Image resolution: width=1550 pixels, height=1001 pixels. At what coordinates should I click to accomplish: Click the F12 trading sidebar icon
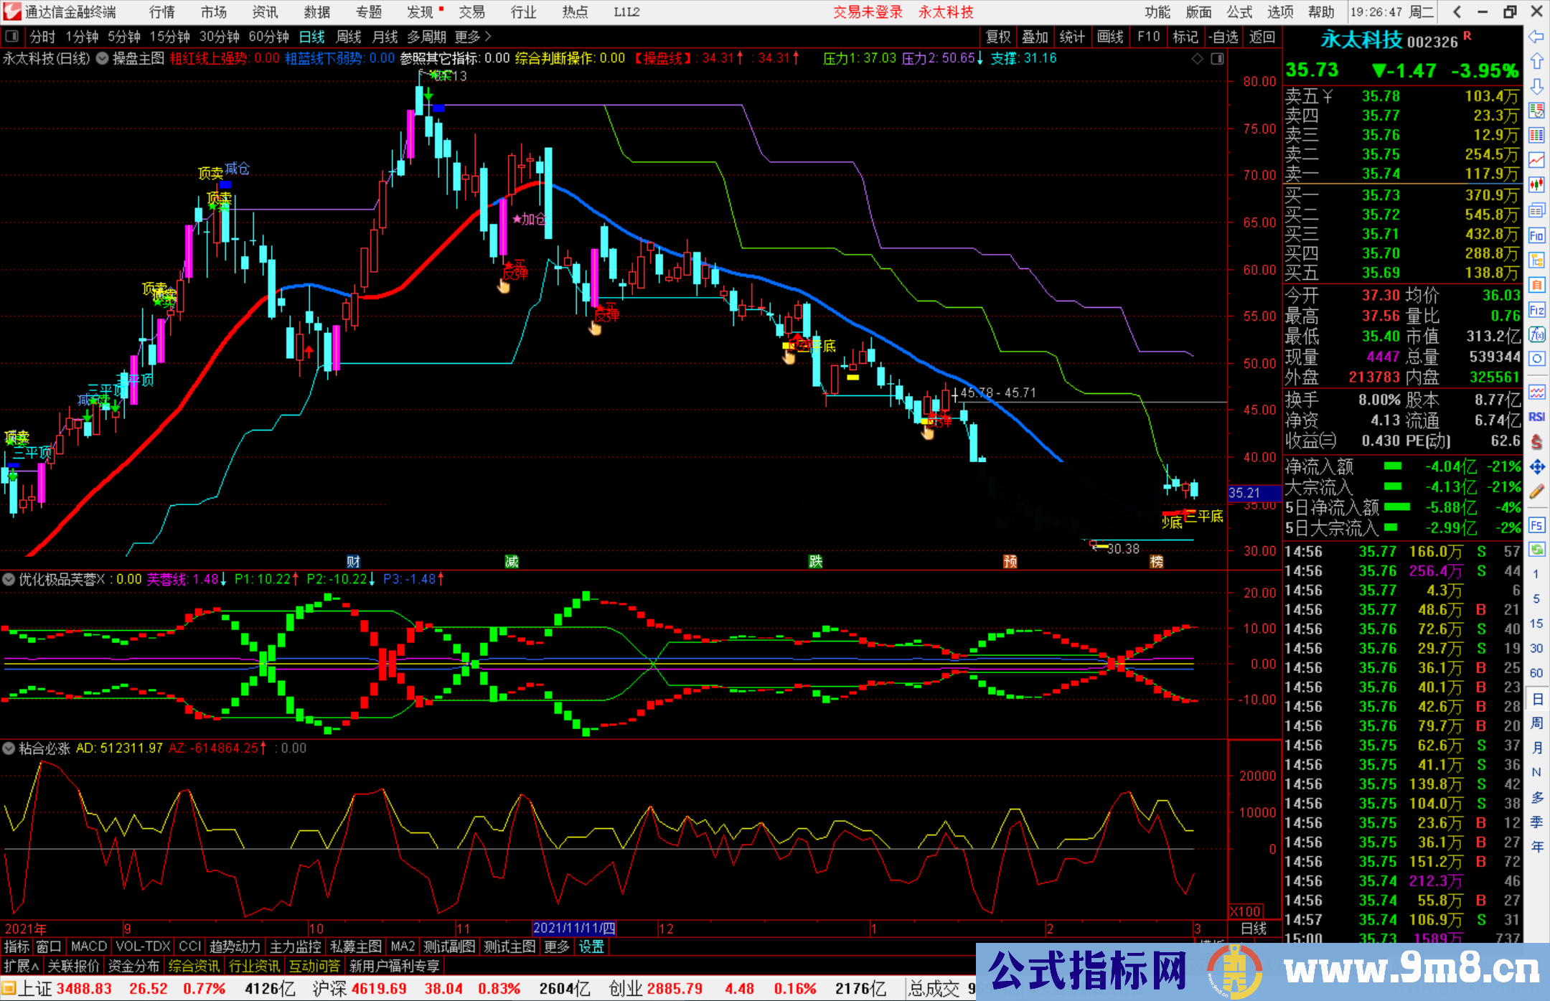[x=1536, y=310]
